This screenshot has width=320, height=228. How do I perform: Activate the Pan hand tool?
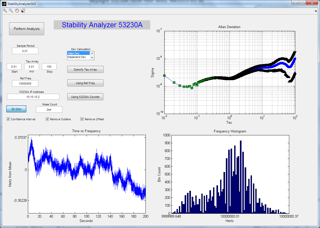coord(17,11)
